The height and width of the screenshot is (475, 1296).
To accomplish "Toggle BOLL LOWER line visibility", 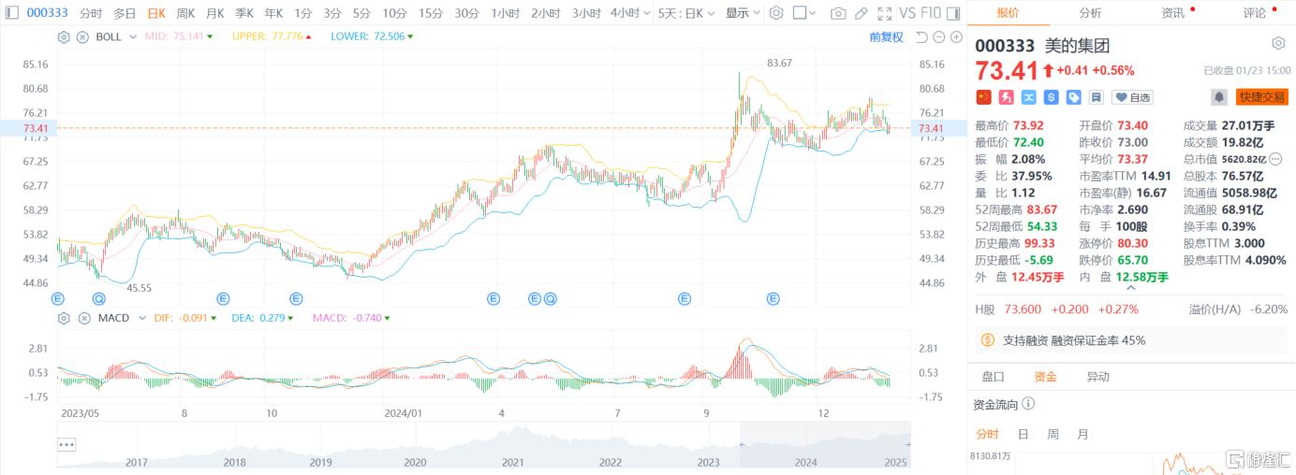I will tap(372, 36).
